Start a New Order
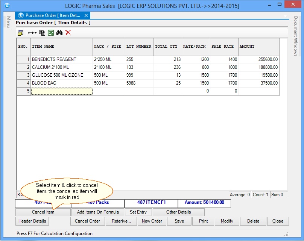304x241 pixels. (x=152, y=221)
